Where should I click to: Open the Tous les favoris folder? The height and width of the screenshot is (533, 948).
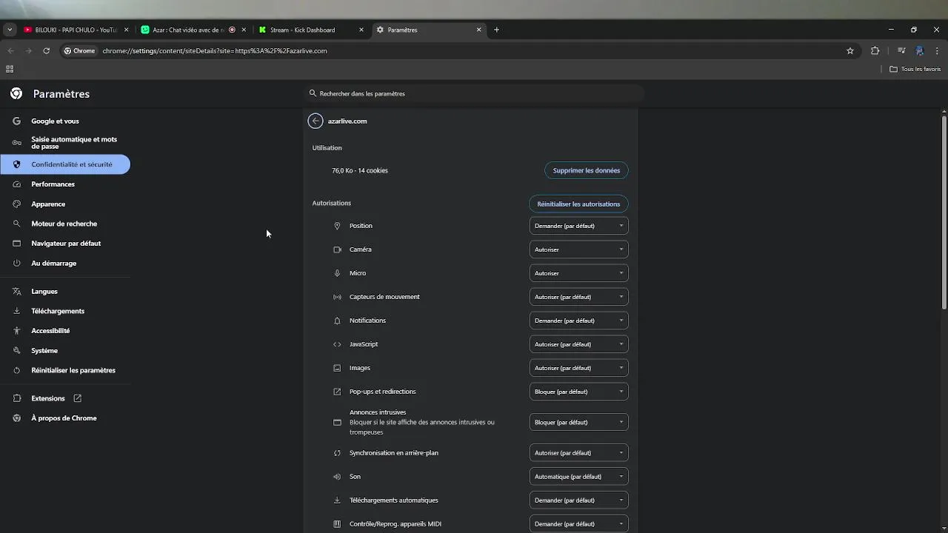[x=915, y=69]
